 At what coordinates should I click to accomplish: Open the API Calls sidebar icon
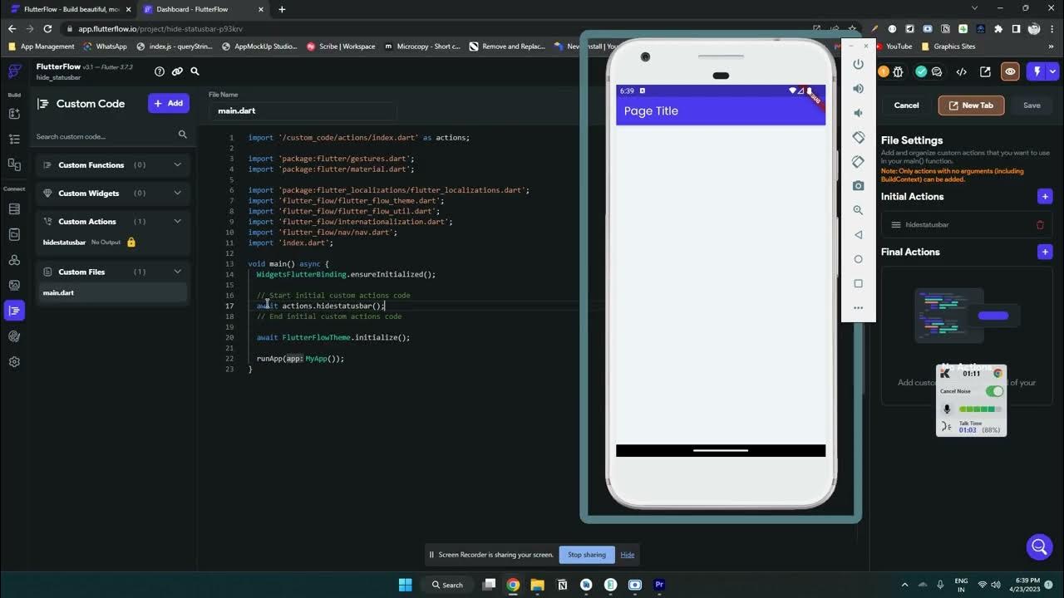click(14, 260)
